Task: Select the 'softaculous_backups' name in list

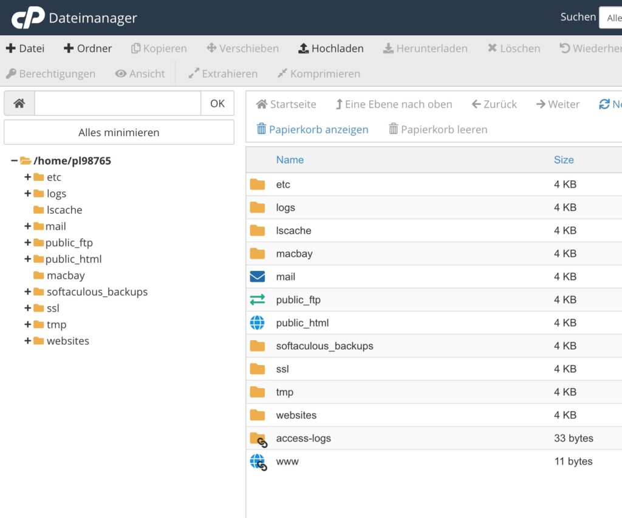Action: pyautogui.click(x=324, y=346)
